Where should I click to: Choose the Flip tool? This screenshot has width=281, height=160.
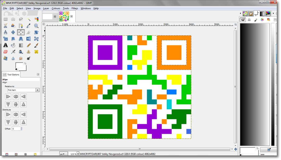pyautogui.click(x=29, y=39)
